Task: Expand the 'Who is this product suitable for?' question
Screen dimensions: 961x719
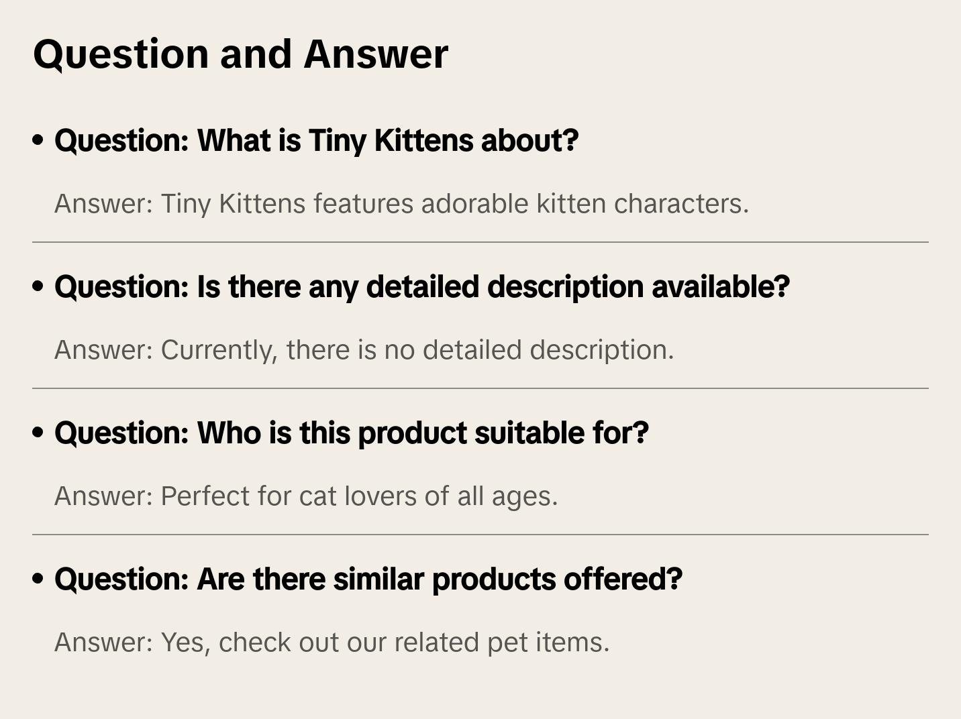Action: click(351, 433)
